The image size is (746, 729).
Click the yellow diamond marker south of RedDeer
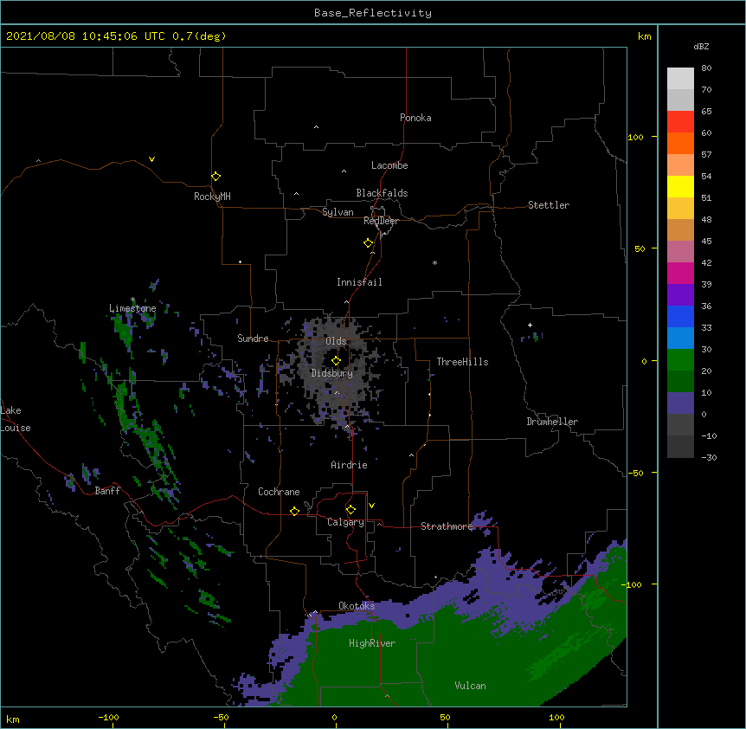point(368,243)
